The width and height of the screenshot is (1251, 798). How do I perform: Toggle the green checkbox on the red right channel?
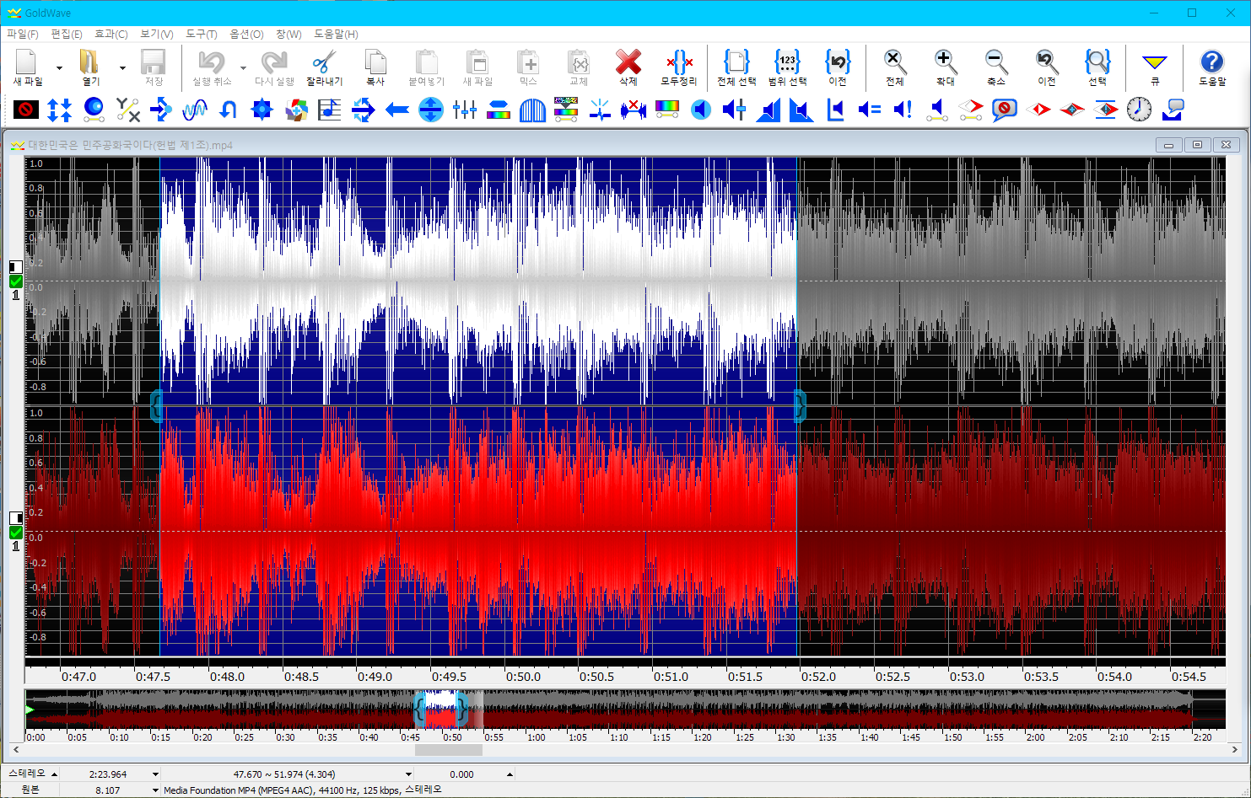click(x=16, y=533)
